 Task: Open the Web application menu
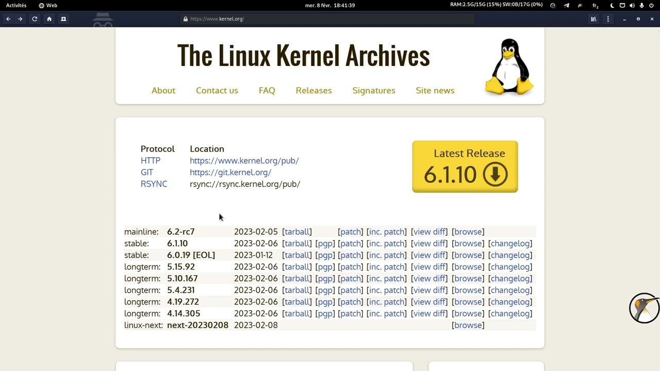point(48,5)
